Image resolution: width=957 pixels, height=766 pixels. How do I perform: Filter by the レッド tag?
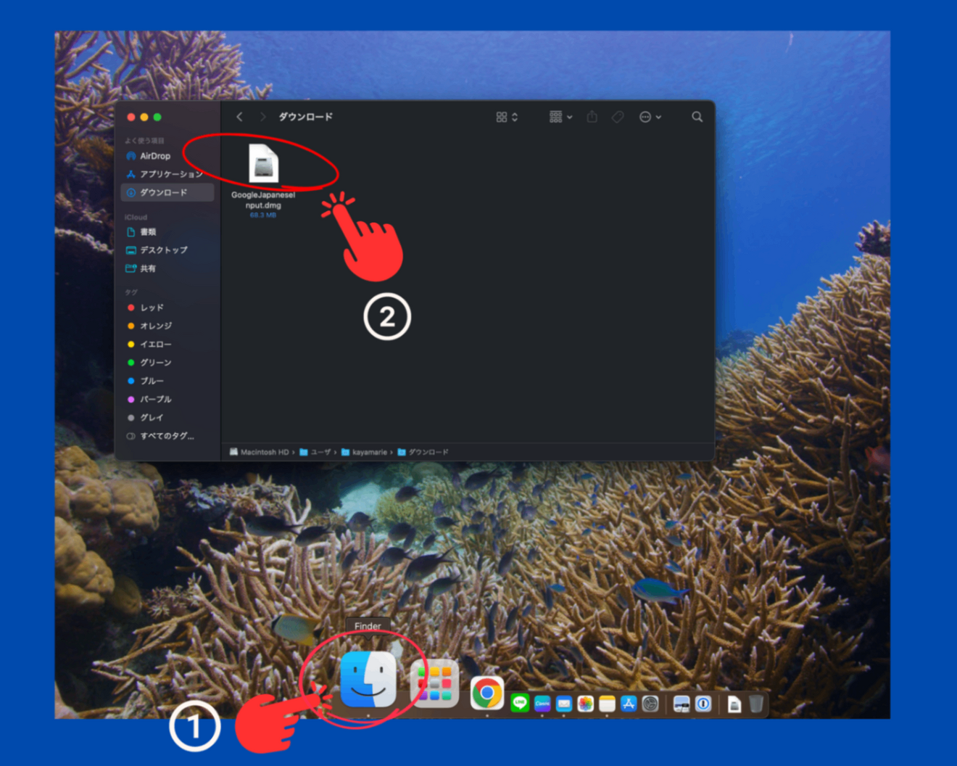(x=167, y=308)
